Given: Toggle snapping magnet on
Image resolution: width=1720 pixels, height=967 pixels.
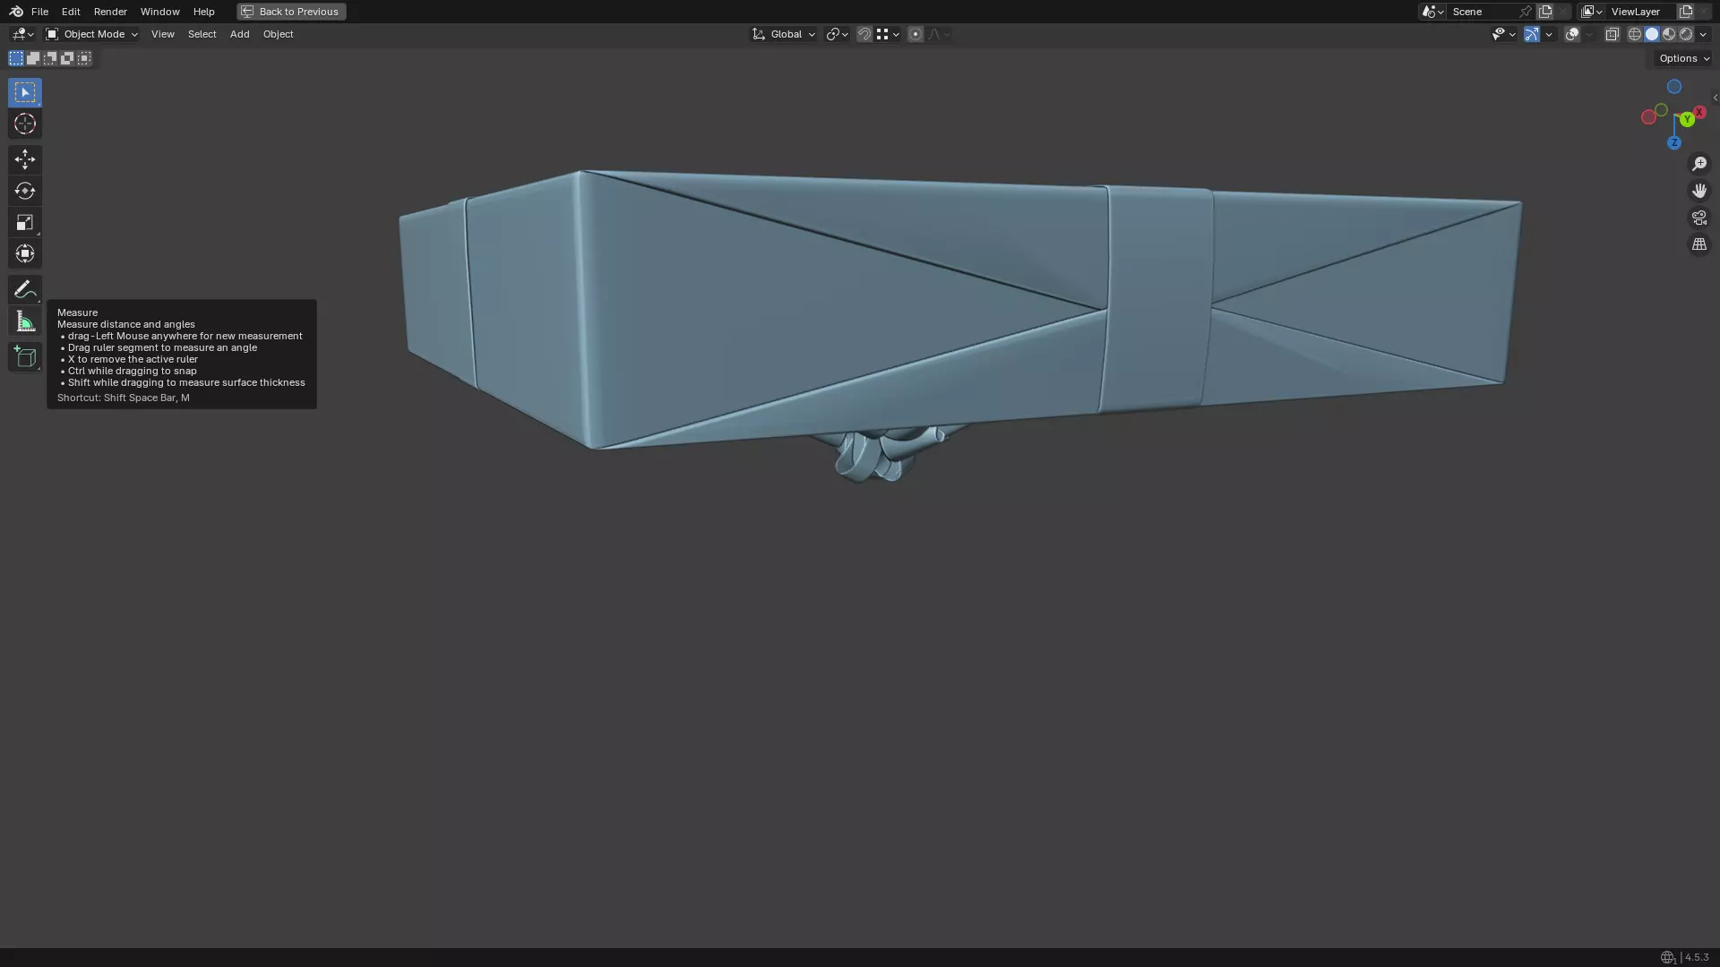Looking at the screenshot, I should click(864, 34).
